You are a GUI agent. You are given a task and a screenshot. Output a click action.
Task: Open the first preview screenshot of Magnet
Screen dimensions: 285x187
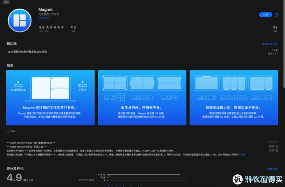pos(50,98)
